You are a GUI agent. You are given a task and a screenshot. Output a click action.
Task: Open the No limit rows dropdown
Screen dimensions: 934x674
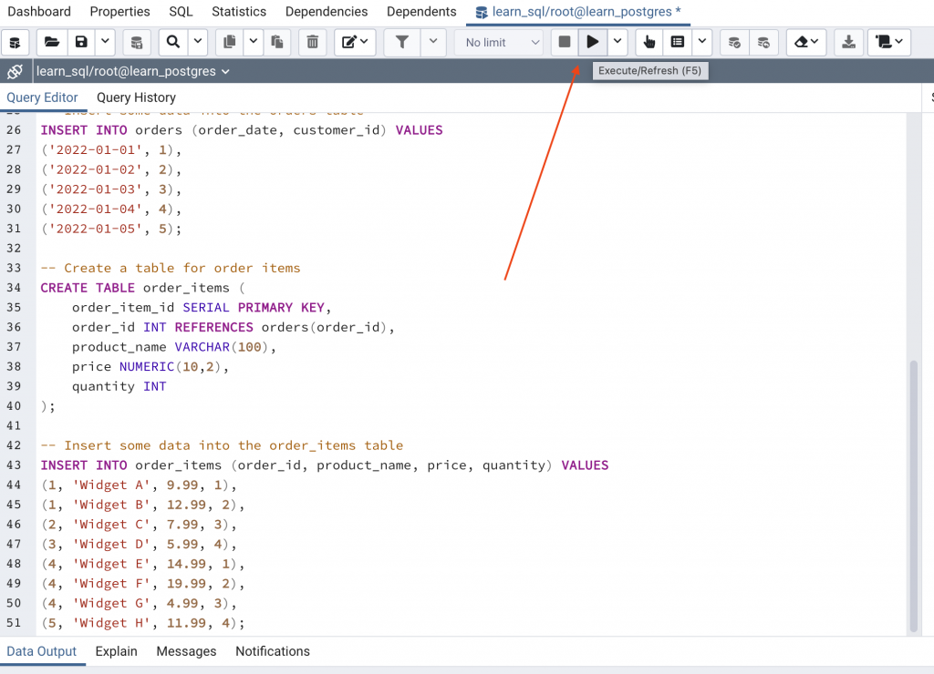499,42
